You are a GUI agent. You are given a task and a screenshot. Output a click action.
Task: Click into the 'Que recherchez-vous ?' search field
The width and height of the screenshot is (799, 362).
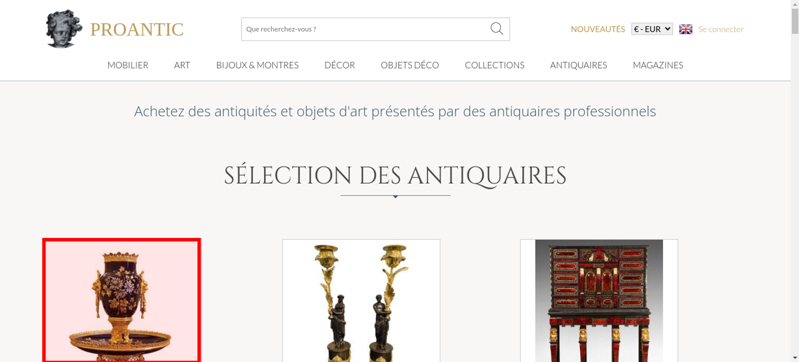pos(364,29)
